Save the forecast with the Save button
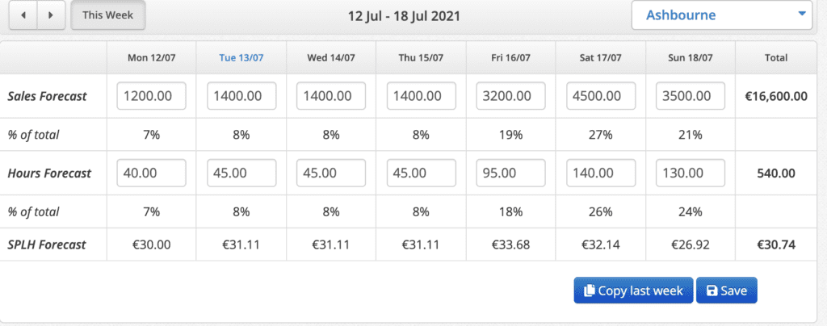827x326 pixels. click(x=726, y=290)
